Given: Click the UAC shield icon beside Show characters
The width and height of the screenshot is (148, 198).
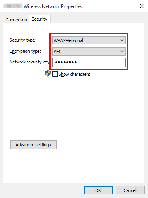Looking at the screenshot, I should pyautogui.click(x=48, y=73).
